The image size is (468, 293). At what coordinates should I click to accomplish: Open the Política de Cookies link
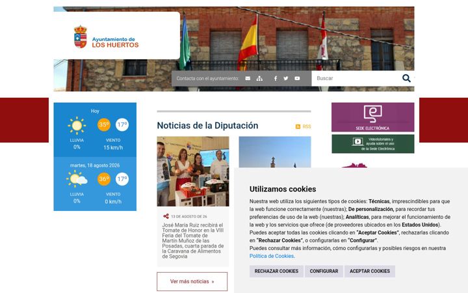(272, 256)
